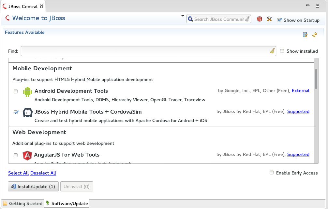This screenshot has height=209, width=328.
Task: Click the Android Development Tools title
Action: (71, 91)
